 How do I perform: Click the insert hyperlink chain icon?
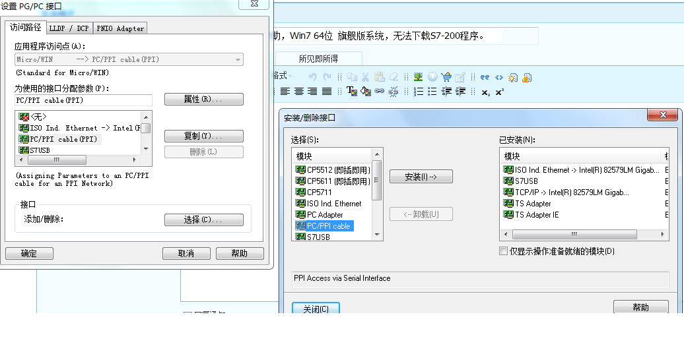(380, 92)
